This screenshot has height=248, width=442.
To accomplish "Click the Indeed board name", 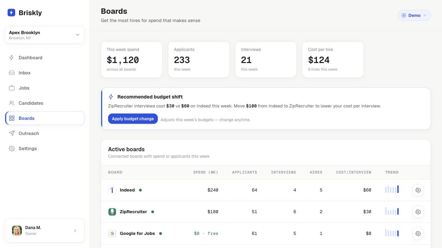I will 127,190.
